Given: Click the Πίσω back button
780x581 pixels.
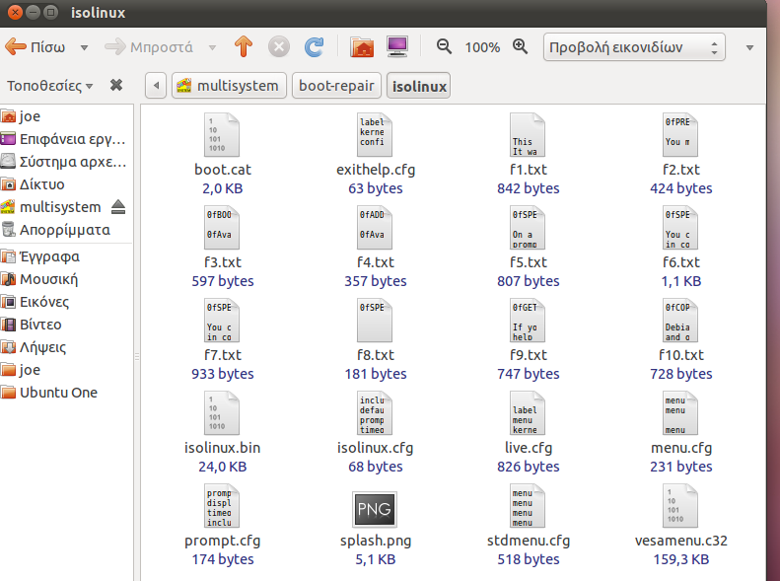Looking at the screenshot, I should [x=35, y=46].
